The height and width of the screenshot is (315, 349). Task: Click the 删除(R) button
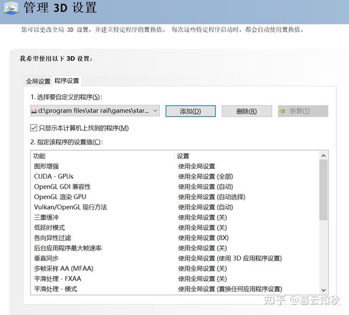(247, 111)
